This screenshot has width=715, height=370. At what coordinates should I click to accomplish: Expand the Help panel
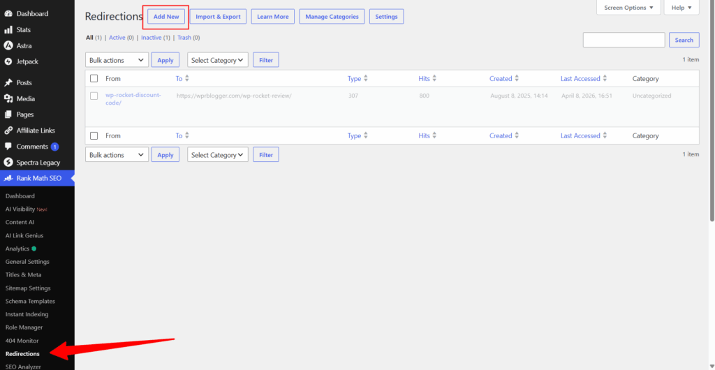click(681, 8)
